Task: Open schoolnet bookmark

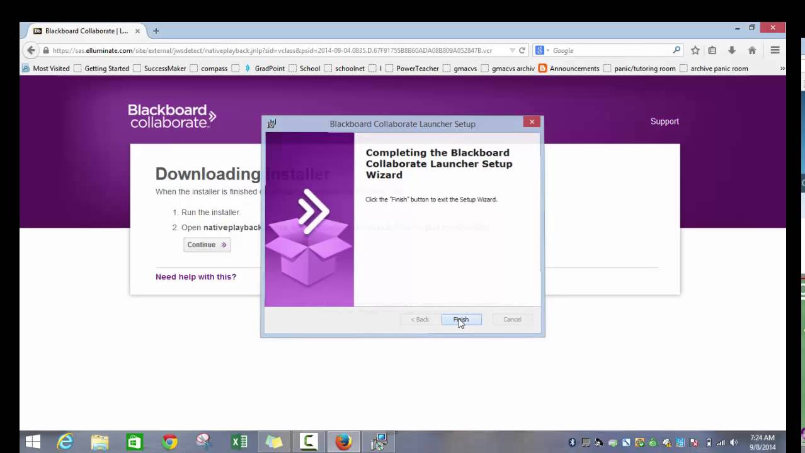Action: click(x=345, y=69)
